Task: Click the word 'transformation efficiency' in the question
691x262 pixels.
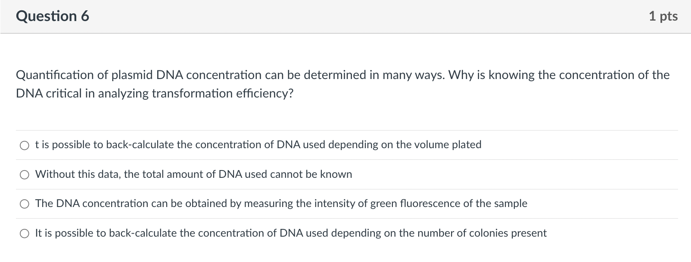Action: [198, 93]
